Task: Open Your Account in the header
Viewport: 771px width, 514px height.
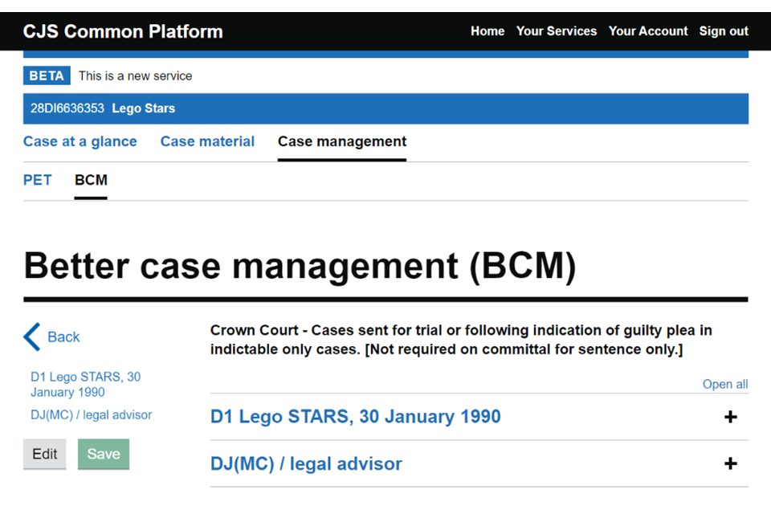Action: pos(648,31)
